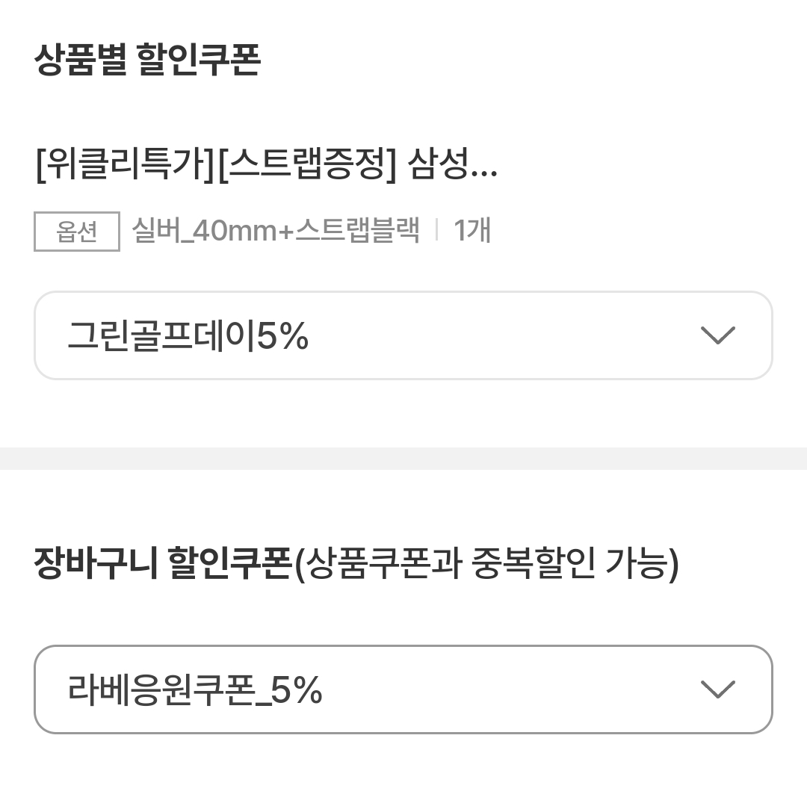The width and height of the screenshot is (807, 812).
Task: Click the chevron arrow beside 라베응원쿠폰_5%
Action: (718, 689)
